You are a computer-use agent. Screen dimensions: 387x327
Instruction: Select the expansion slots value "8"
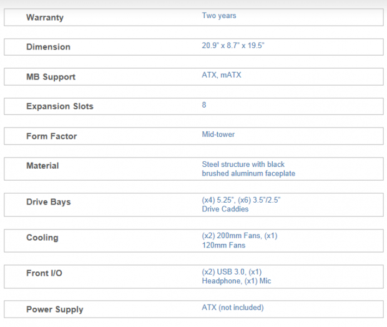tap(204, 105)
